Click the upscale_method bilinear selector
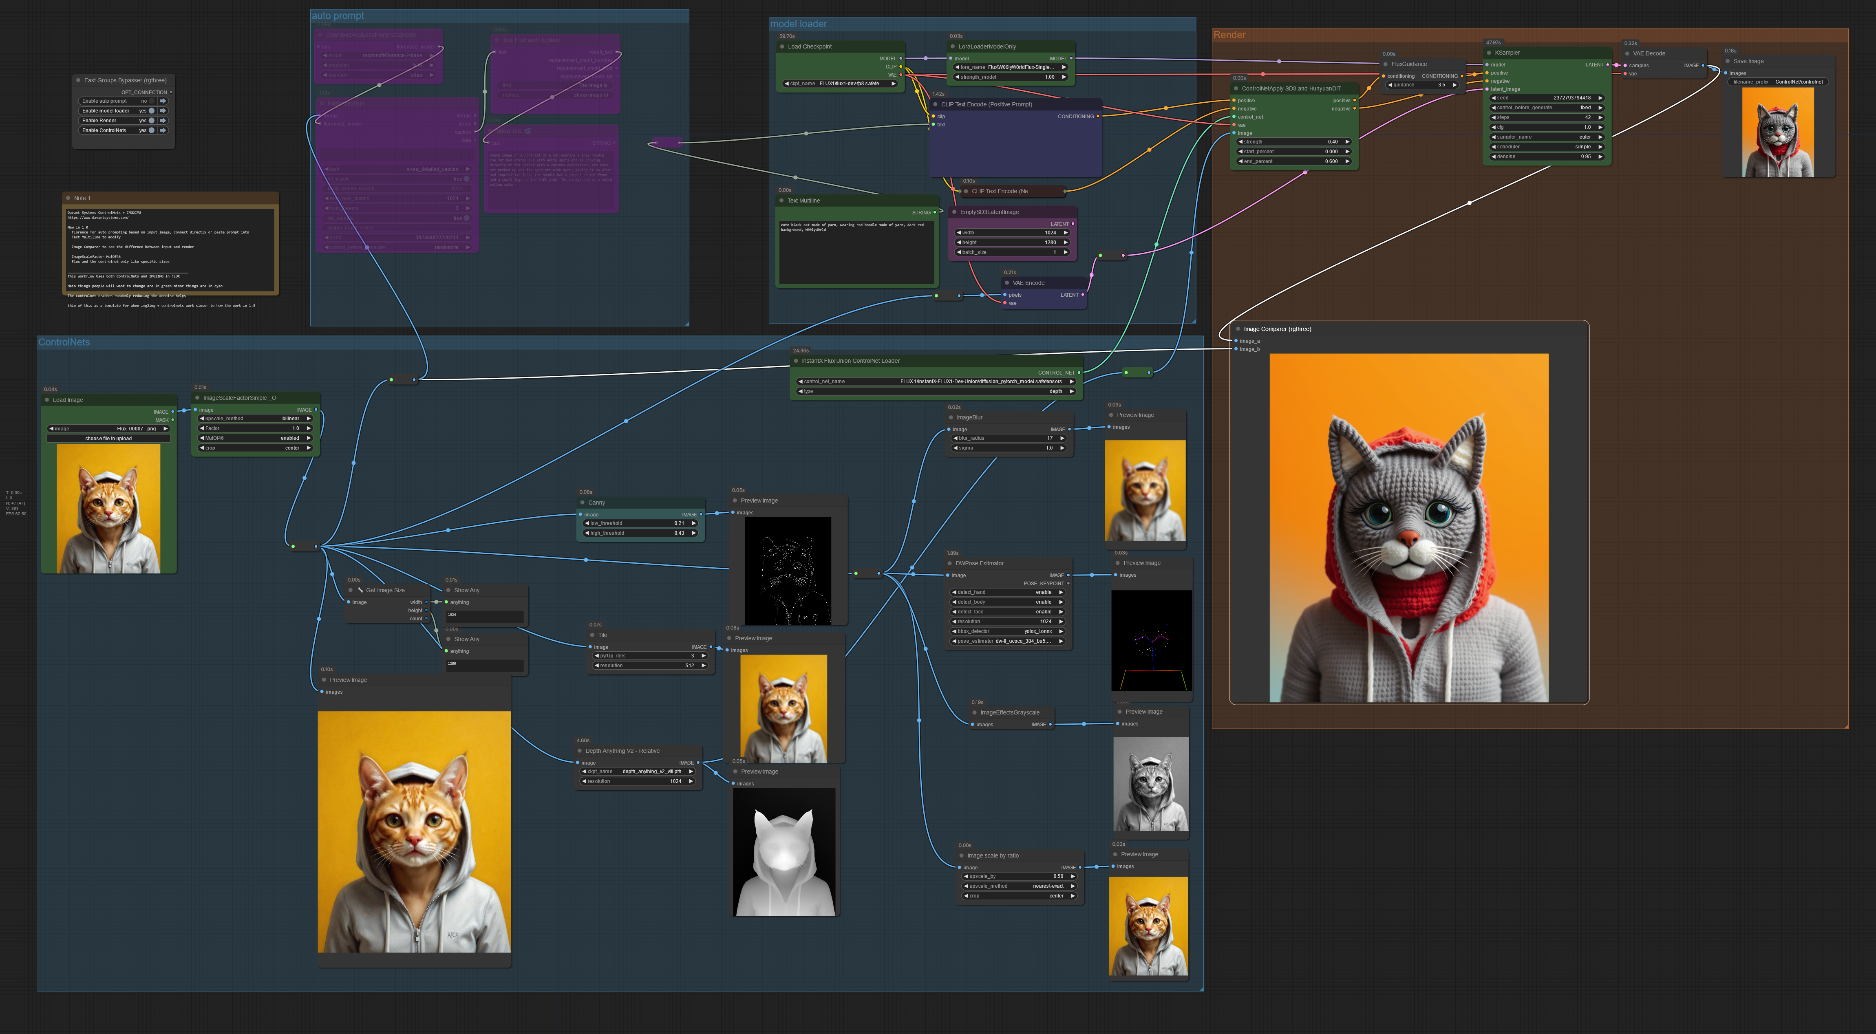The width and height of the screenshot is (1876, 1034). tap(255, 419)
